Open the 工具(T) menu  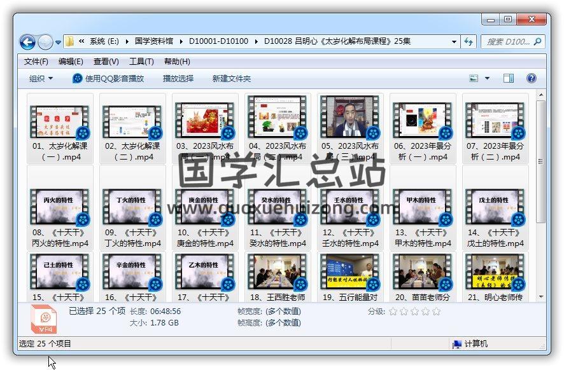click(141, 62)
